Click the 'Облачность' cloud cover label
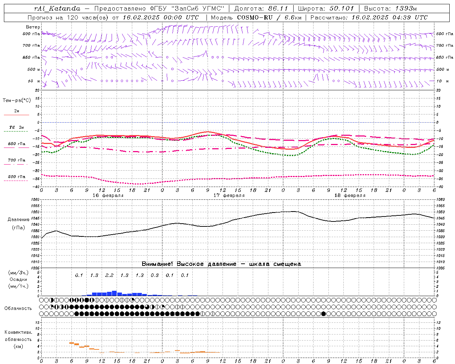The image size is (455, 364). click(x=18, y=308)
